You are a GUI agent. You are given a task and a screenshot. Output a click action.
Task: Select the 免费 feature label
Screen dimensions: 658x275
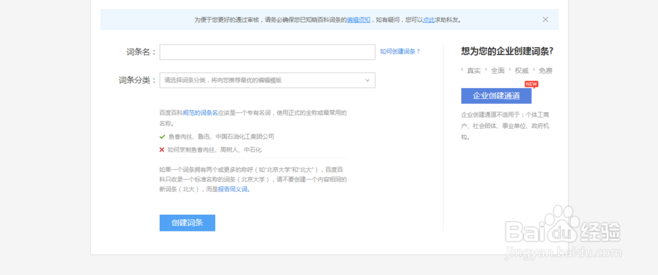[545, 71]
